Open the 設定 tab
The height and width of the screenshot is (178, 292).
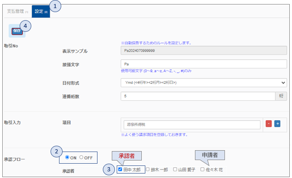click(x=41, y=11)
